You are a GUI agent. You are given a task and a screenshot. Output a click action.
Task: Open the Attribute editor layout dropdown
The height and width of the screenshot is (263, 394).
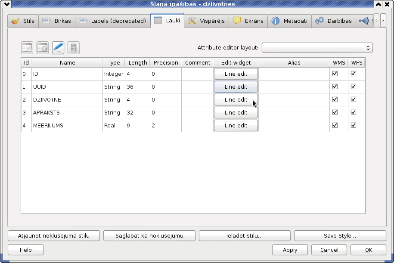click(x=317, y=48)
